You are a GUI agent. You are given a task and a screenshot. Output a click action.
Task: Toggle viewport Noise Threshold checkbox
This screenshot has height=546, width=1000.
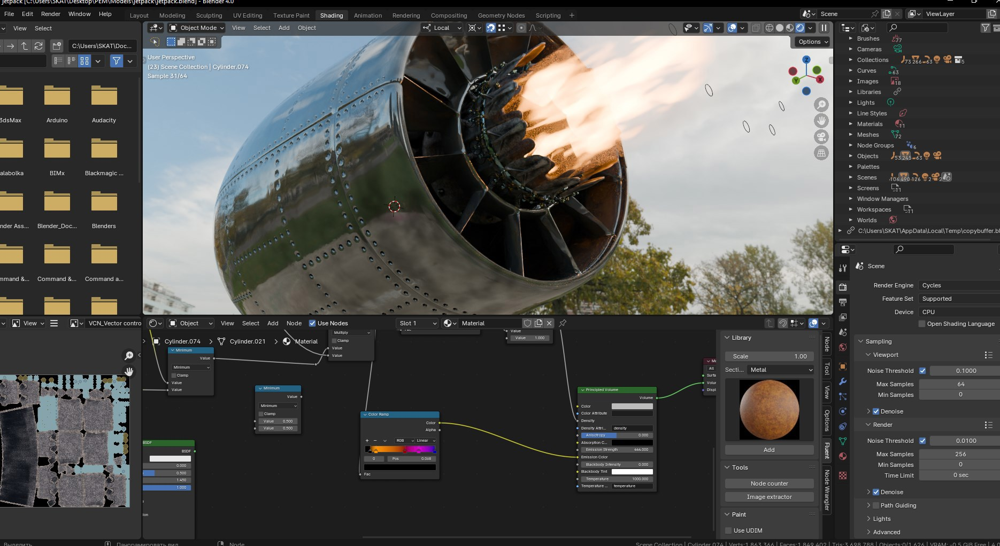(922, 371)
